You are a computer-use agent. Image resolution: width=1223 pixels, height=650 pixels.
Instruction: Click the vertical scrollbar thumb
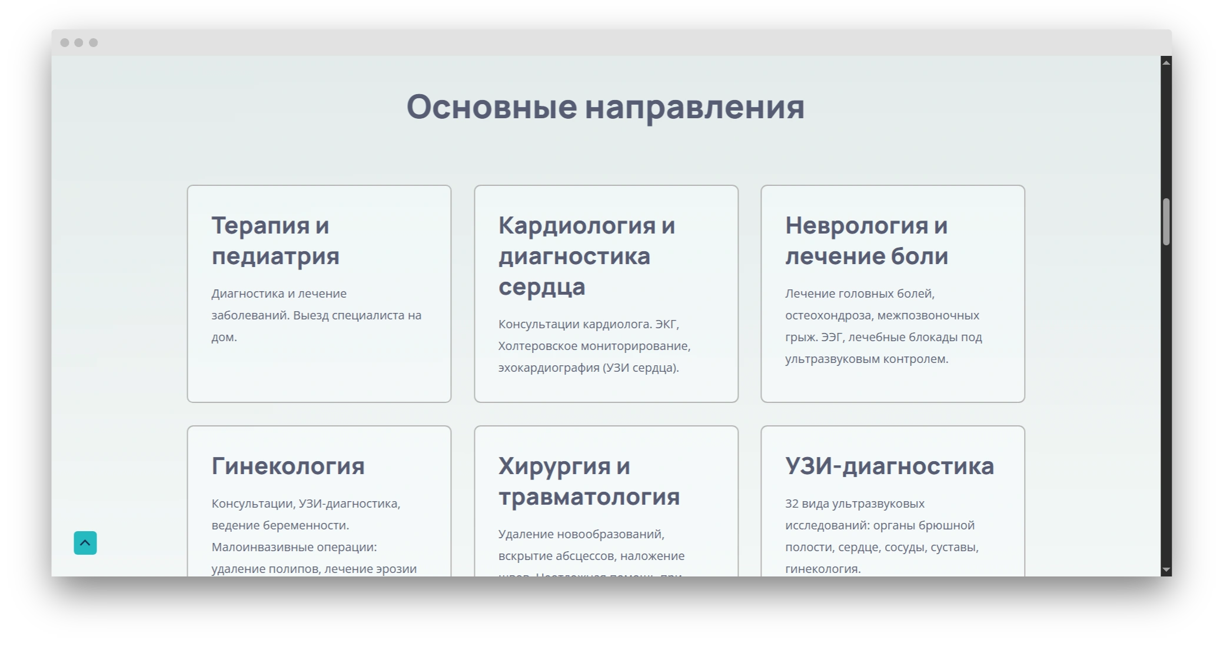1166,222
